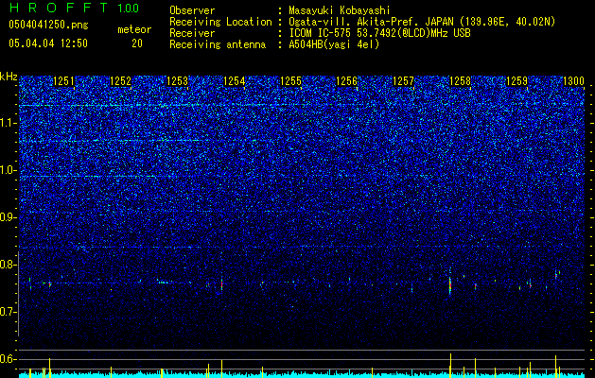The height and width of the screenshot is (378, 595).
Task: Click the 1255 time marker
Action: pyautogui.click(x=290, y=81)
